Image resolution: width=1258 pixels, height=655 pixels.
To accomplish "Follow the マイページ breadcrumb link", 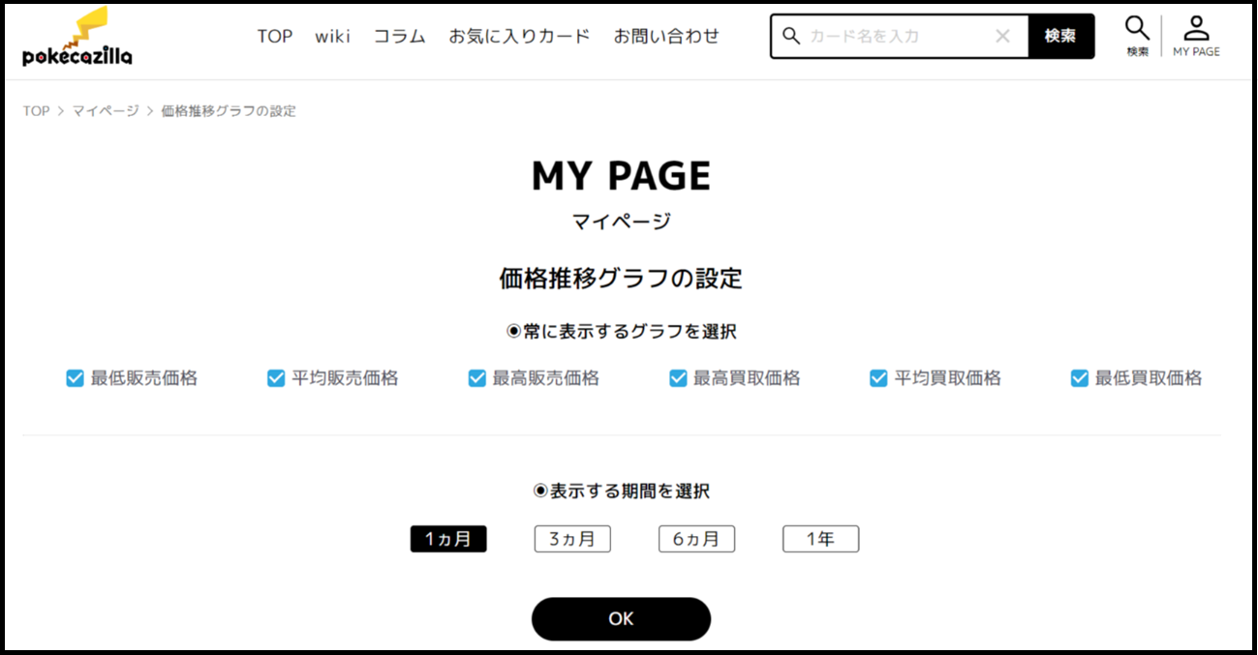I will pyautogui.click(x=106, y=111).
